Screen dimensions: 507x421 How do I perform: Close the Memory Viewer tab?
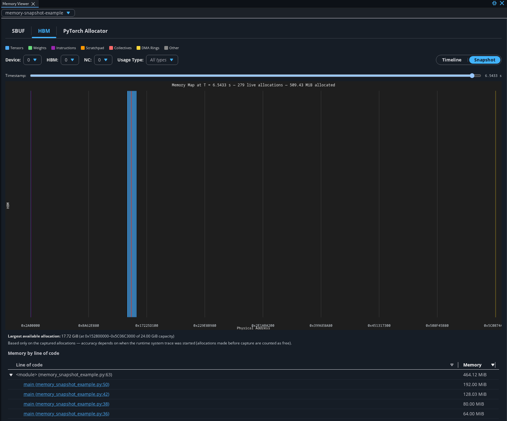(33, 4)
